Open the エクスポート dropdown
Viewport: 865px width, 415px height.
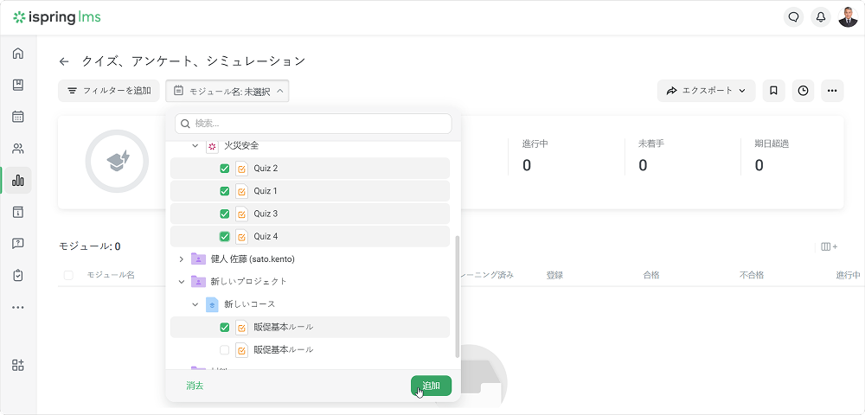pos(706,90)
